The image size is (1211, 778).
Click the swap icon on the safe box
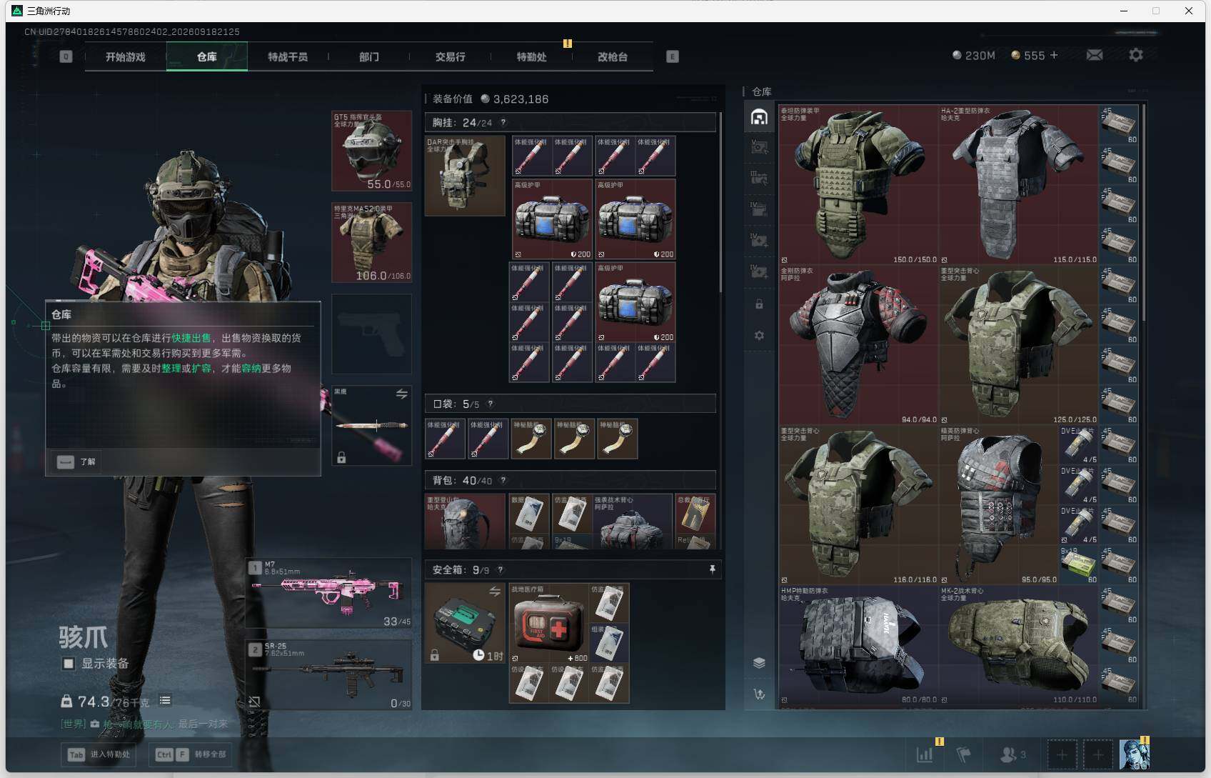pyautogui.click(x=495, y=592)
